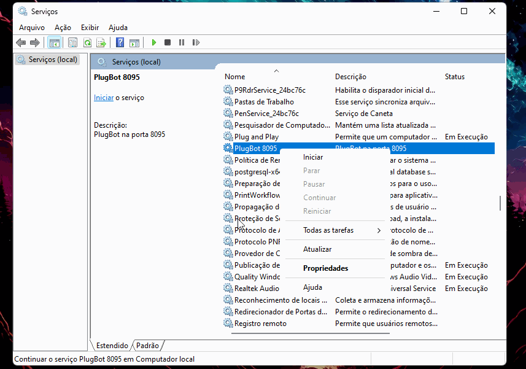Click gear icon beside Quality Windows row
The image size is (526, 369).
click(228, 277)
